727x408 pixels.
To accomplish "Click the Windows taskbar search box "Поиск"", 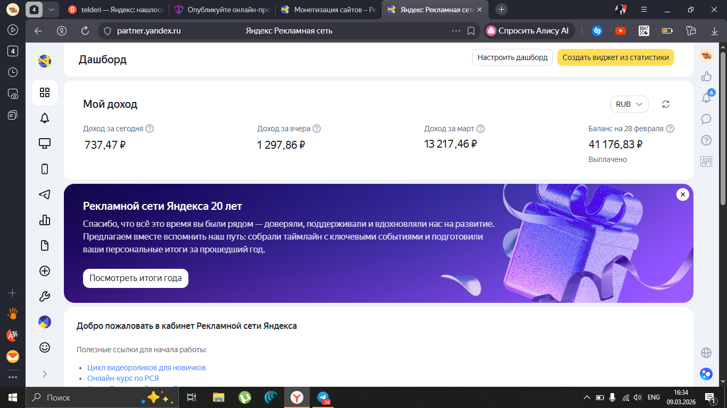I will point(102,397).
